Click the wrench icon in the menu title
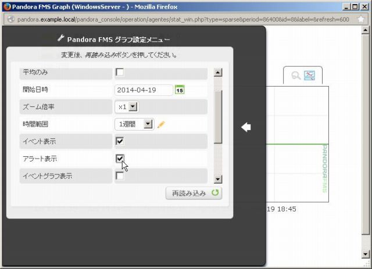 (x=60, y=38)
